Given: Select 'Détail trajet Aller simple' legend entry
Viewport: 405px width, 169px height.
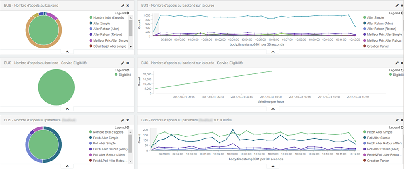Looking at the screenshot, I should coord(107,46).
